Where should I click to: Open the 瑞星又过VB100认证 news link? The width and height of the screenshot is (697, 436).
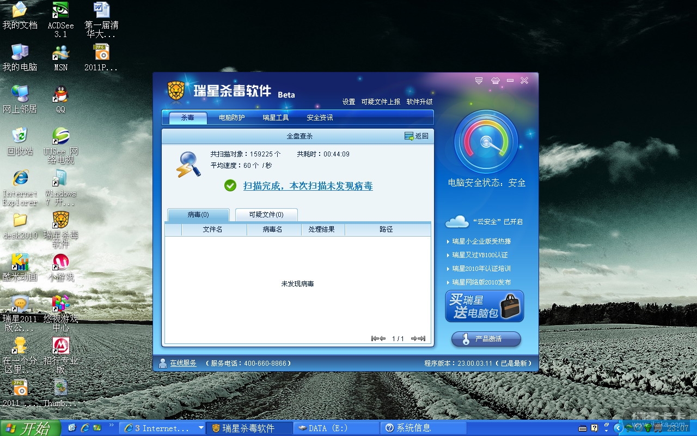pos(480,255)
